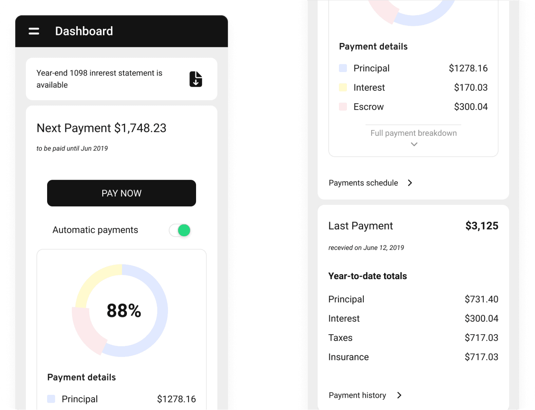Viewport: 535px width, 410px height.
Task: Click the Full payment breakdown label
Action: [413, 133]
